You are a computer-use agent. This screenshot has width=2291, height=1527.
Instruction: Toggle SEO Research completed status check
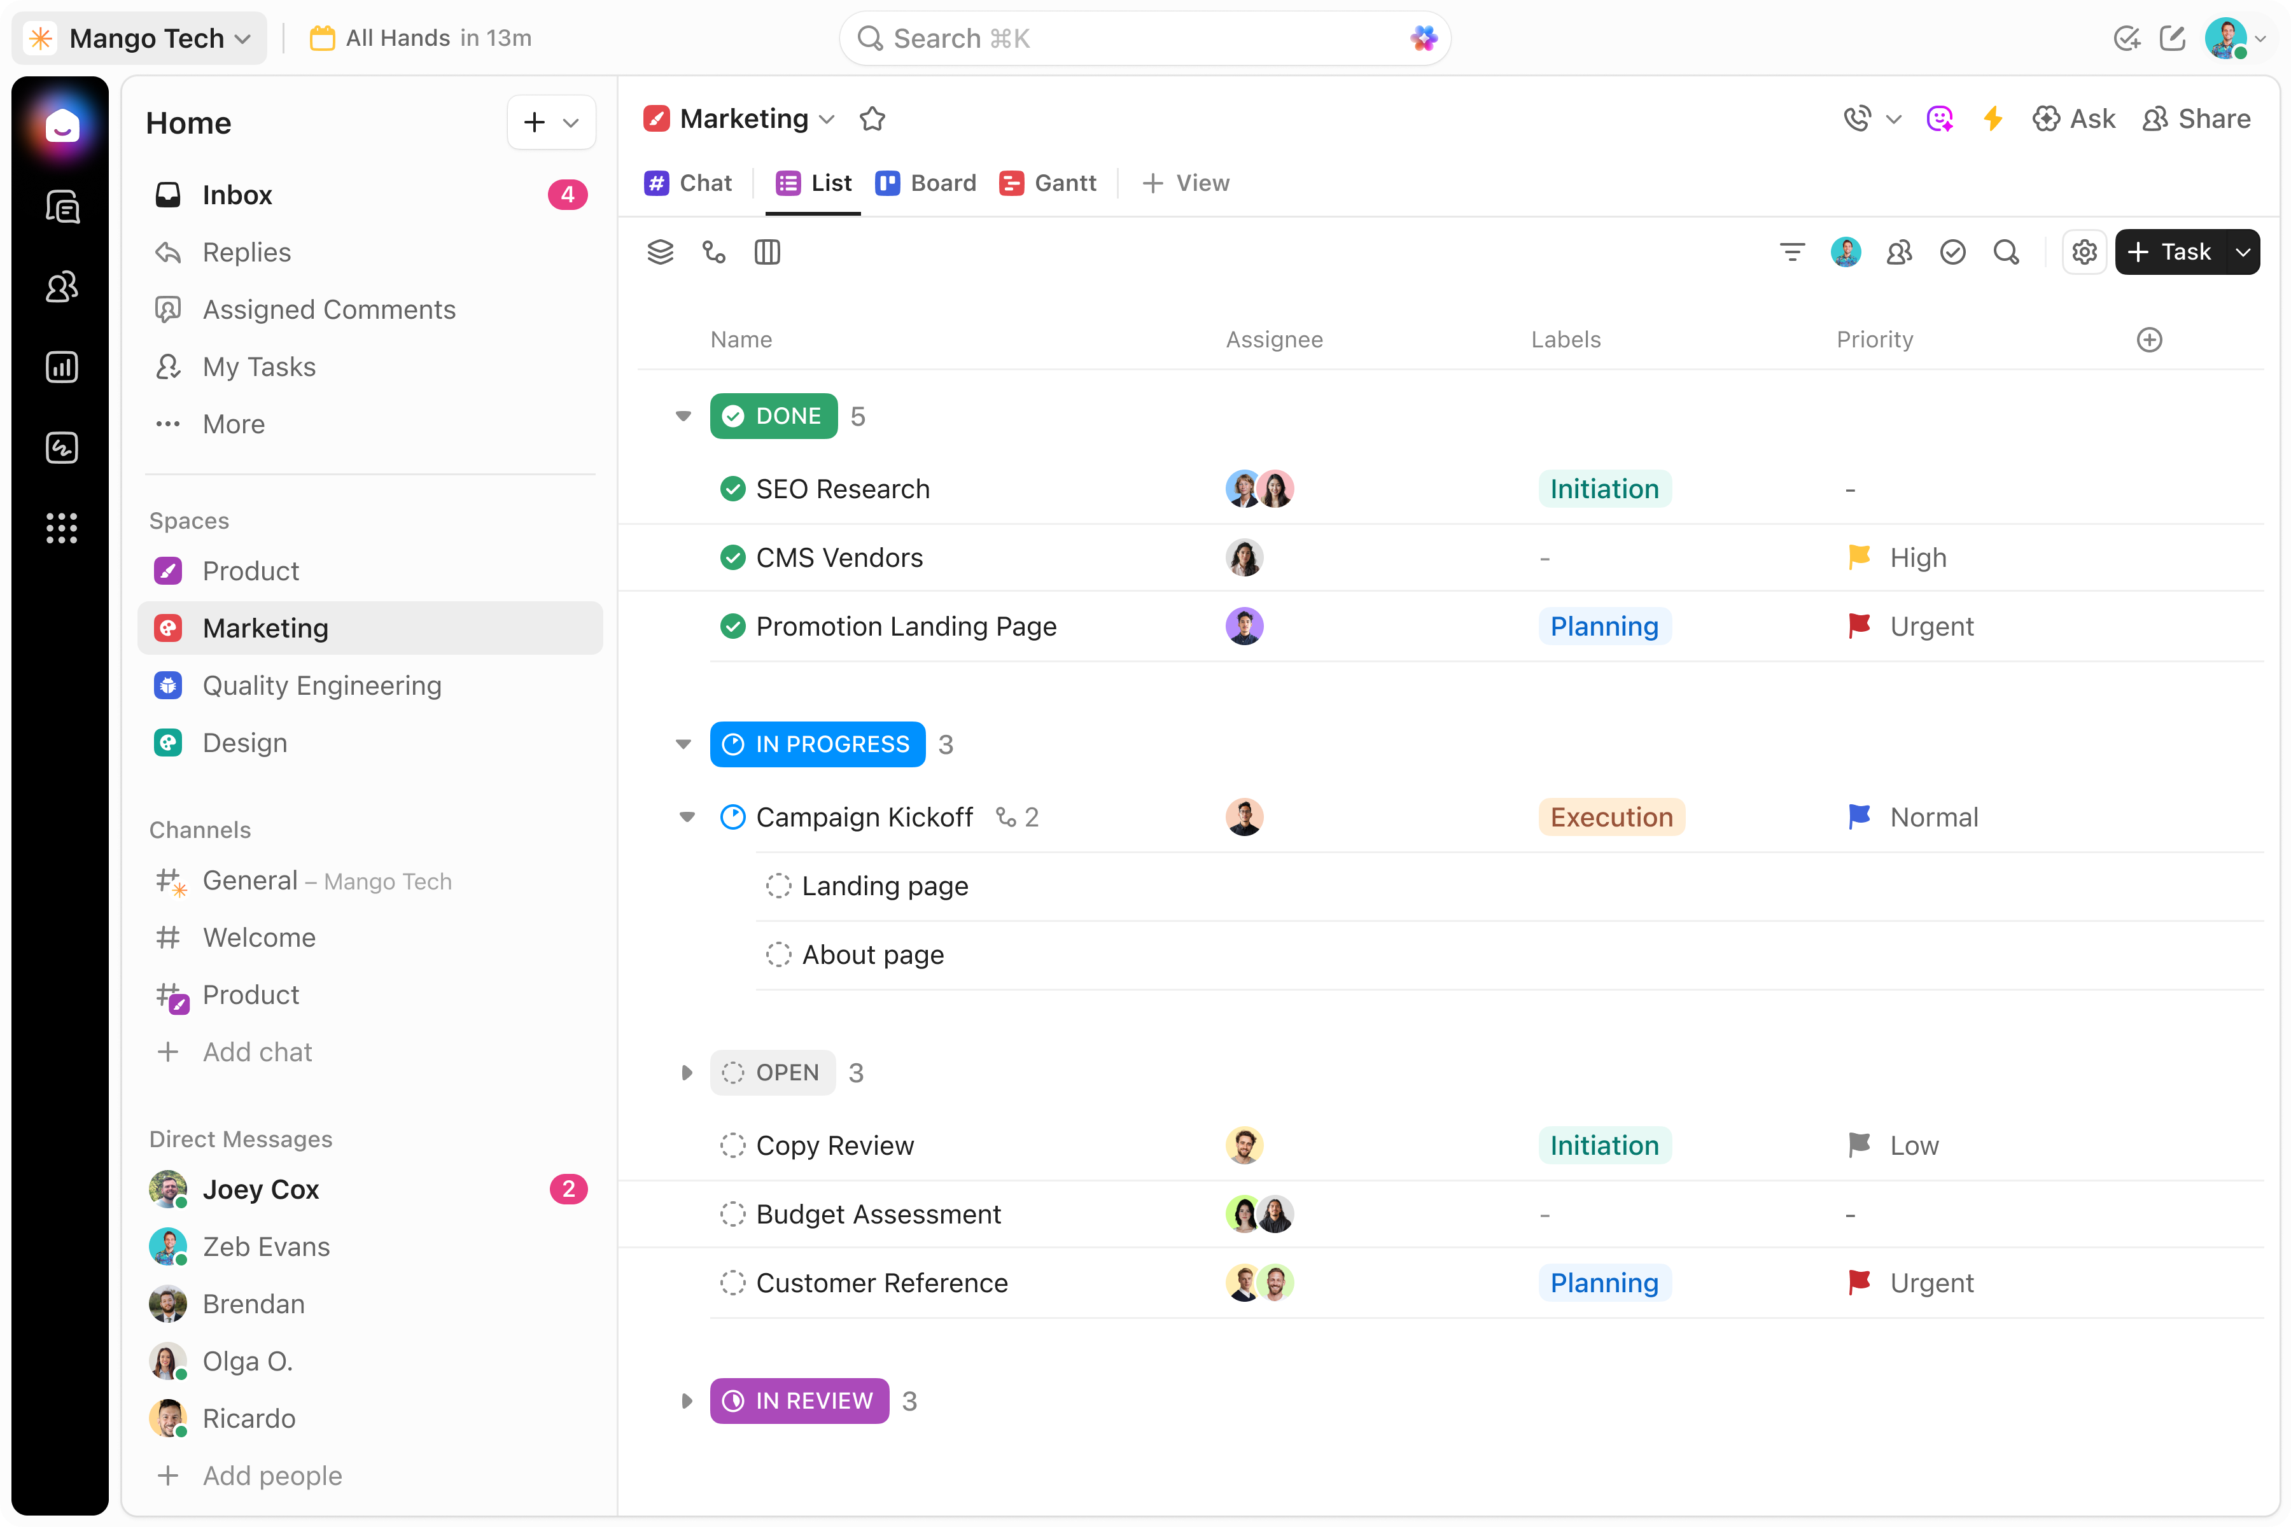[732, 489]
